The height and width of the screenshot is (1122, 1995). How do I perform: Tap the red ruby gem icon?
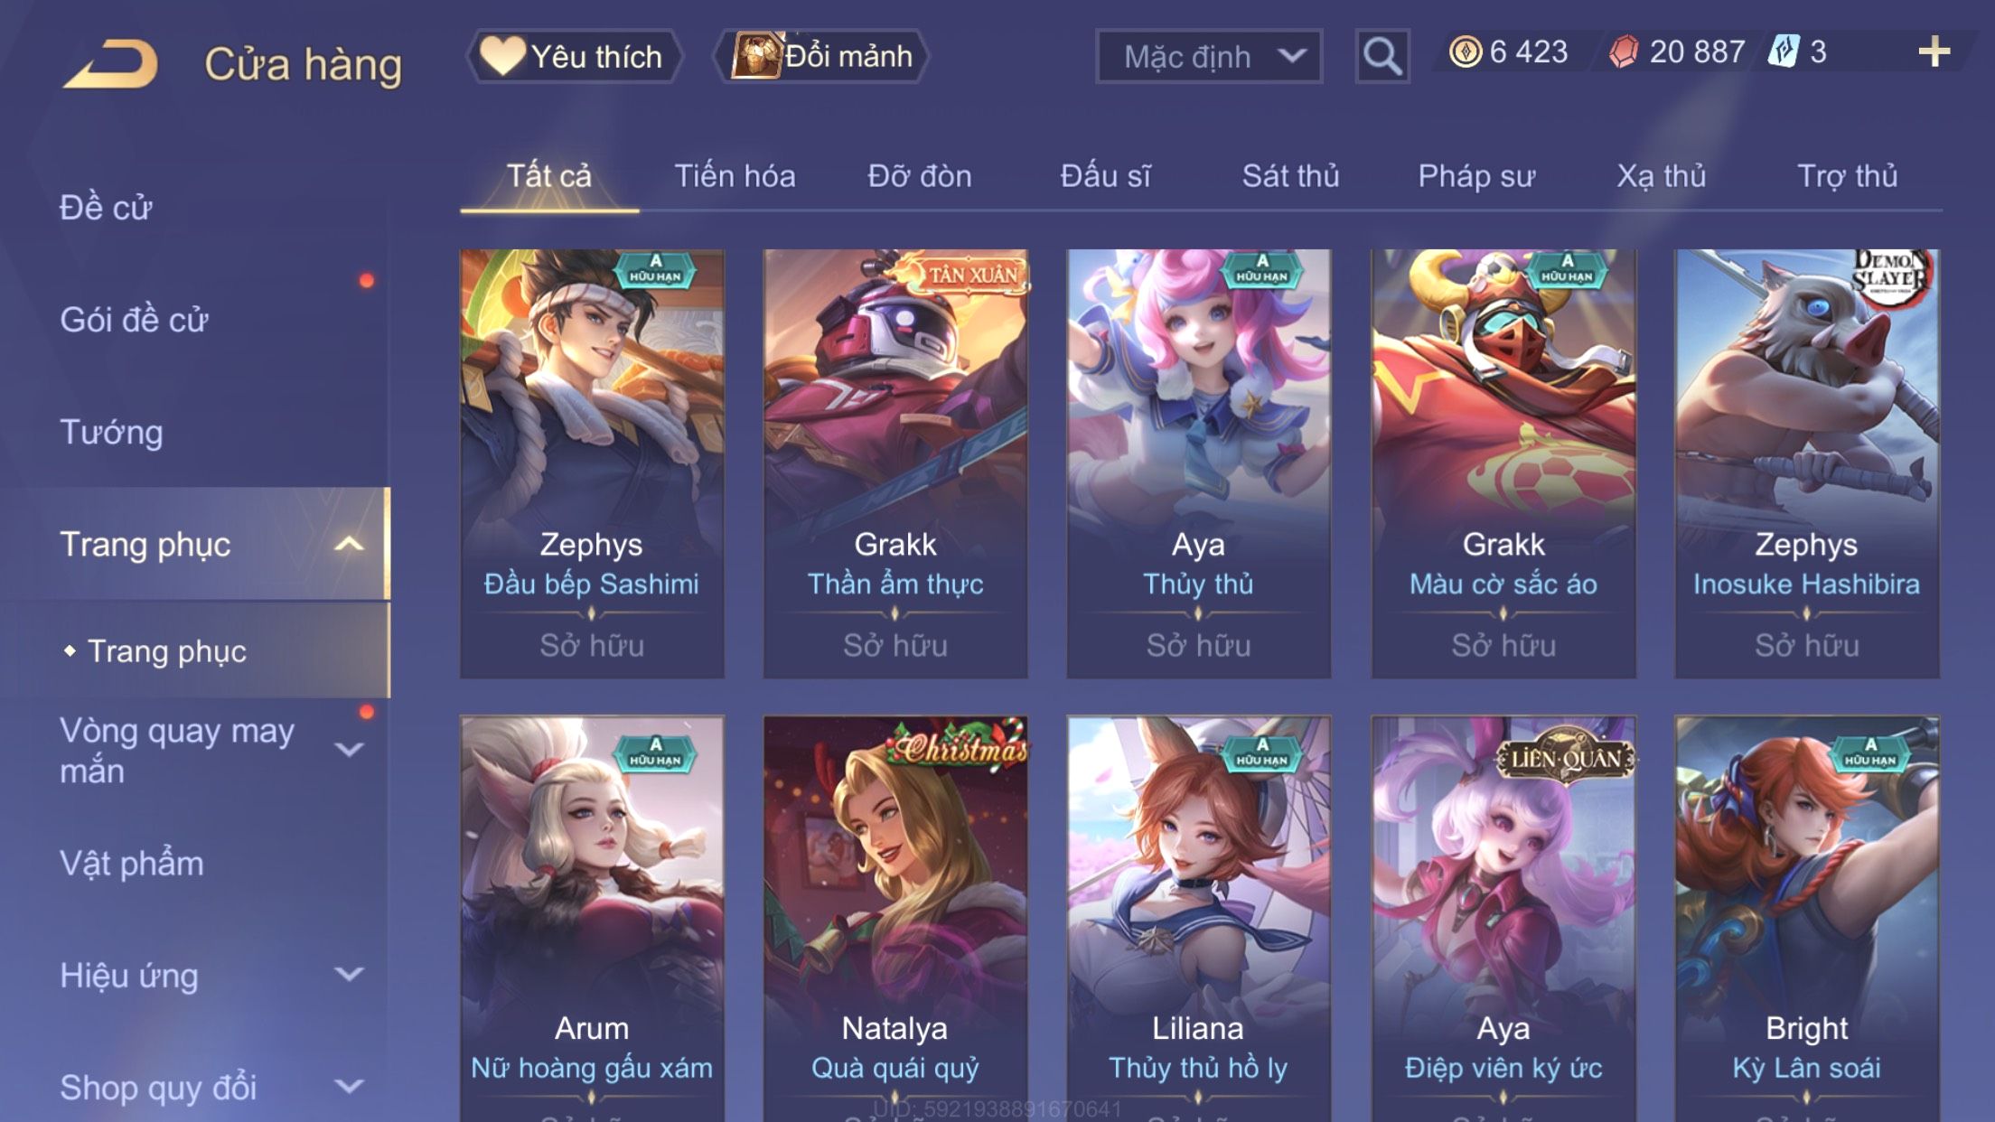point(1624,51)
